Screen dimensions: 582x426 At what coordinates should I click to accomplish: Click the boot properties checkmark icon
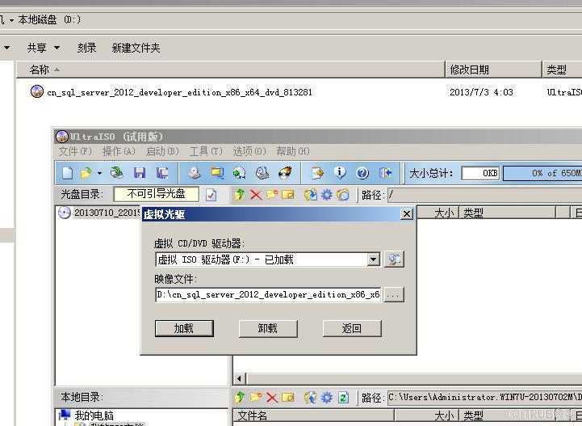[211, 195]
